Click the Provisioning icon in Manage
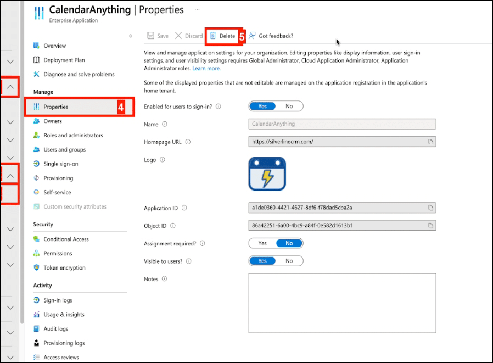 [36, 178]
